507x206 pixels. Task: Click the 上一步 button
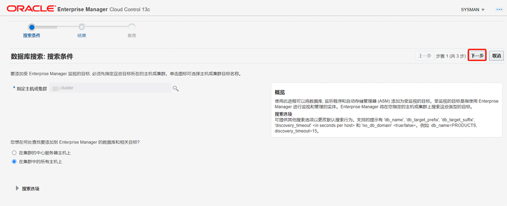[x=424, y=56]
